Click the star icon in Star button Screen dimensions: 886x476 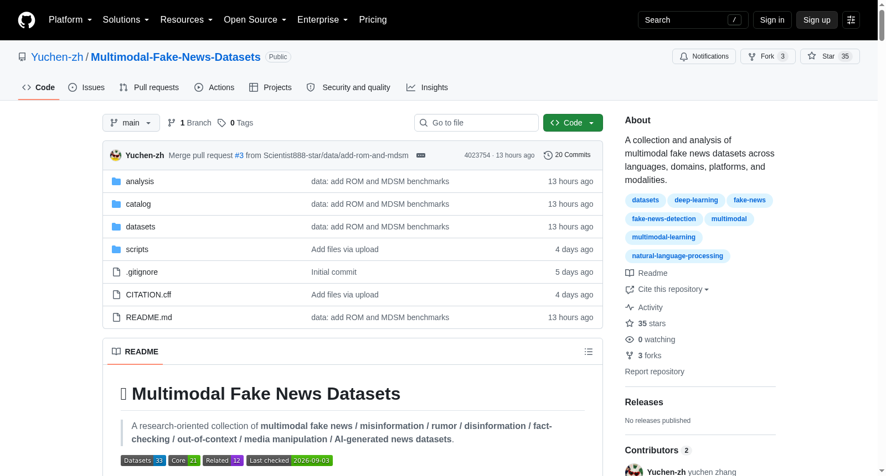click(812, 56)
